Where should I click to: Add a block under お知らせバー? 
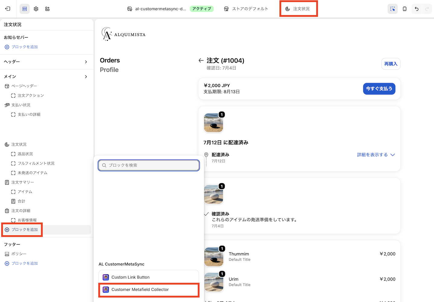point(21,47)
